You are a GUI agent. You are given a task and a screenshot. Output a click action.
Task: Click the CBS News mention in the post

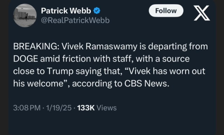click(x=147, y=83)
